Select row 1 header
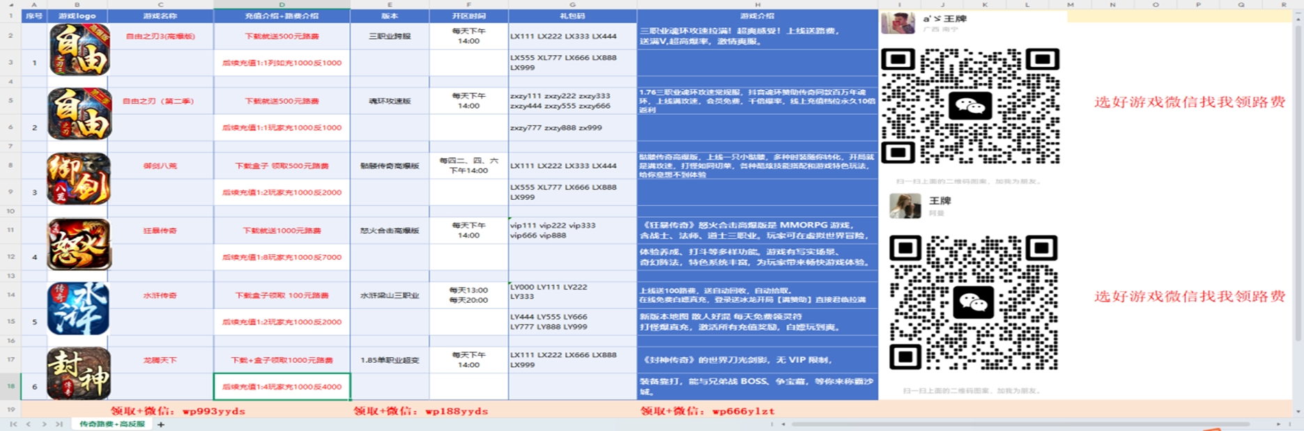 pos(10,15)
